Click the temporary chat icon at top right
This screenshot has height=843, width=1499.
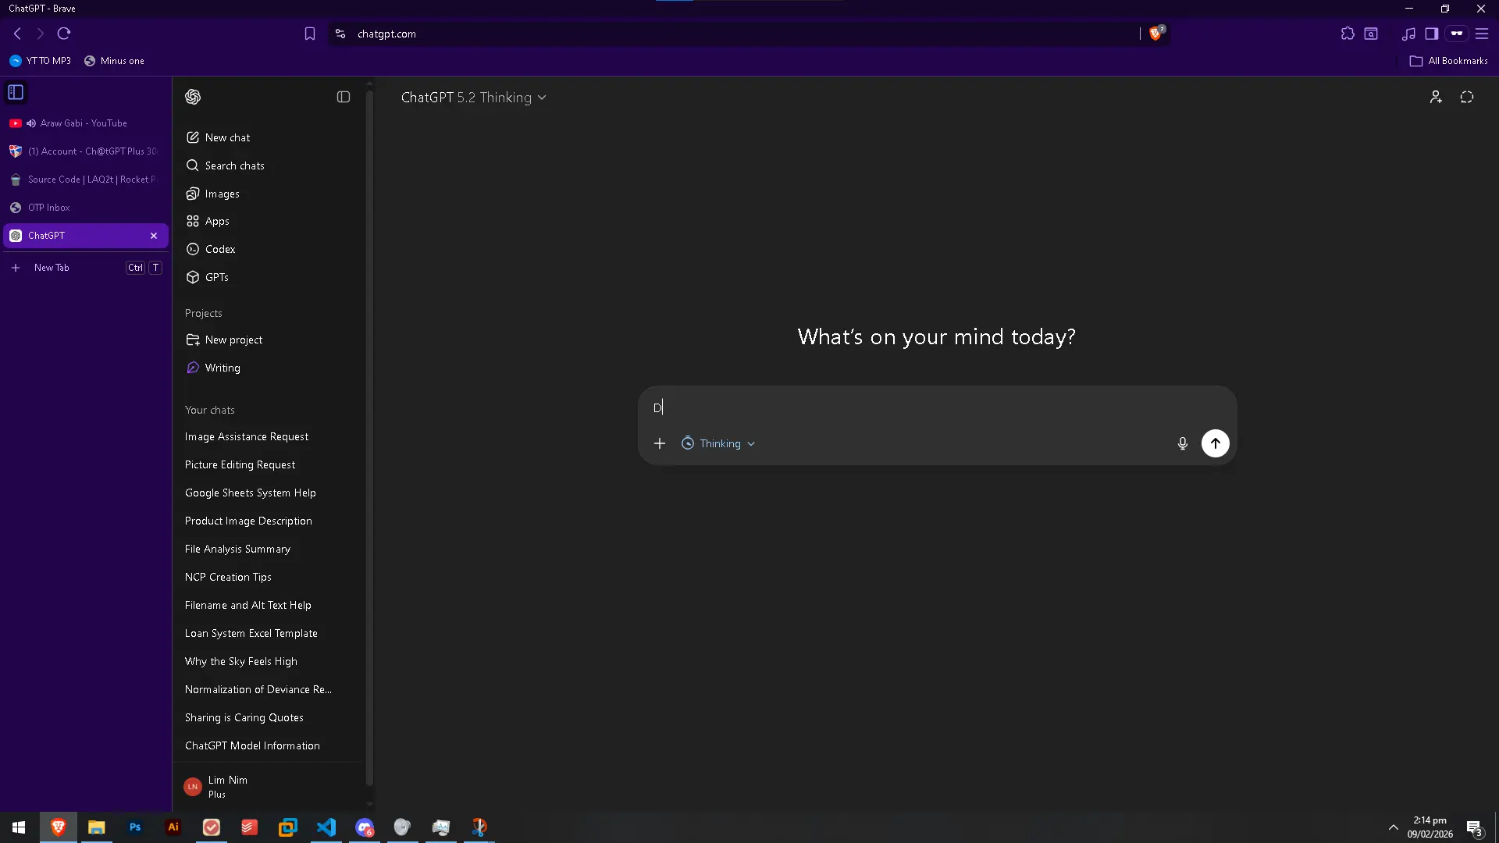pos(1467,97)
